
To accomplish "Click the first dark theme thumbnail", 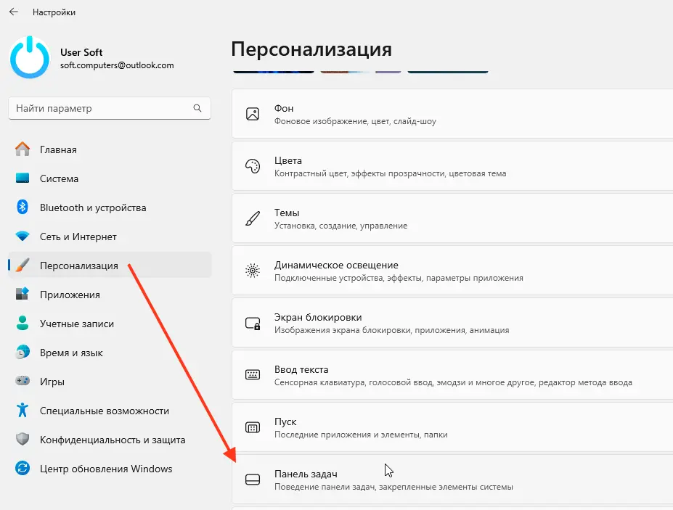I will [274, 71].
